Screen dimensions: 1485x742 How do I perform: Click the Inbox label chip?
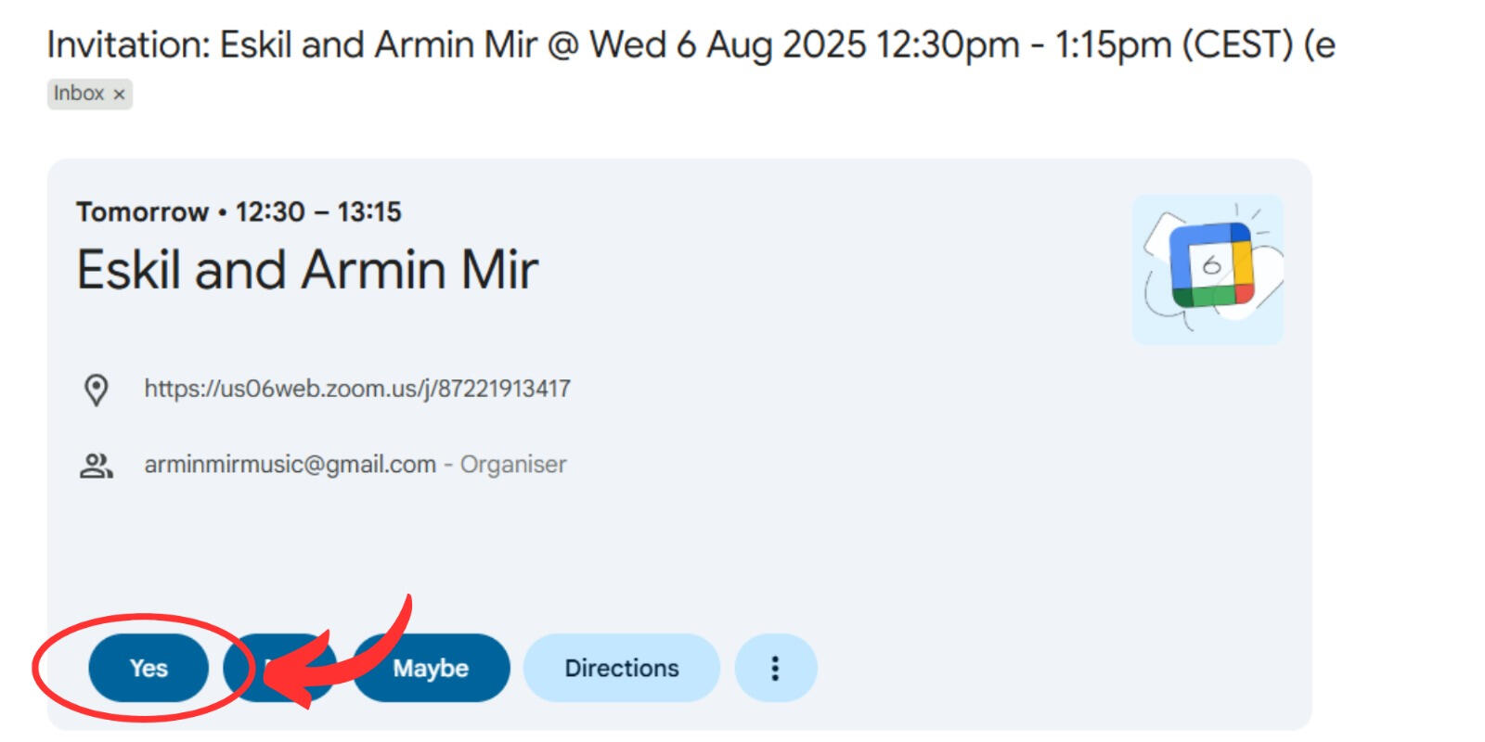(78, 94)
